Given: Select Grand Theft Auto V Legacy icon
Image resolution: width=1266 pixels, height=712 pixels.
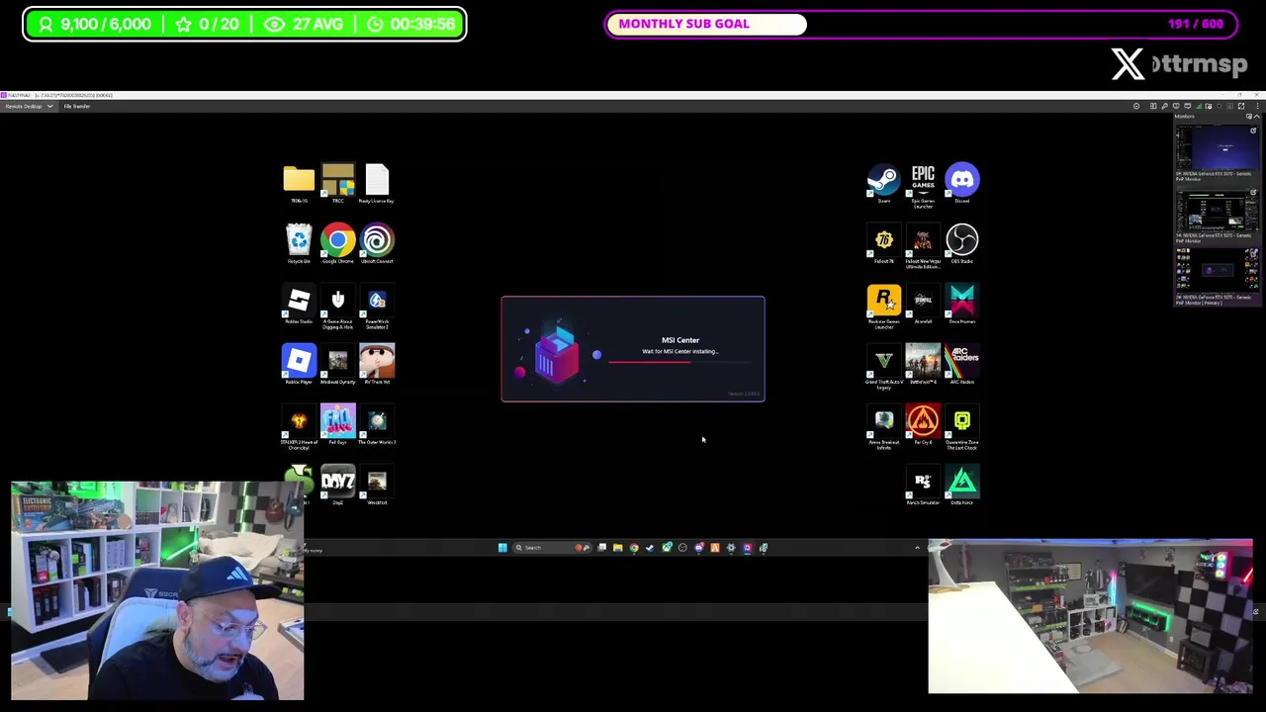Looking at the screenshot, I should point(883,367).
